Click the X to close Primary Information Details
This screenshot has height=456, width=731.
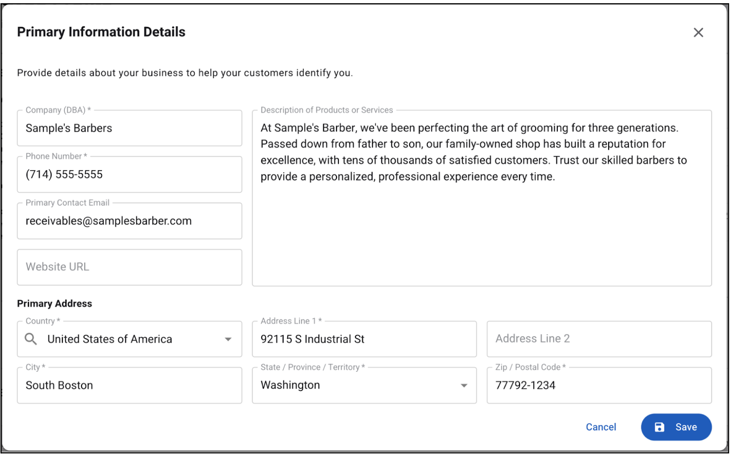click(x=698, y=32)
